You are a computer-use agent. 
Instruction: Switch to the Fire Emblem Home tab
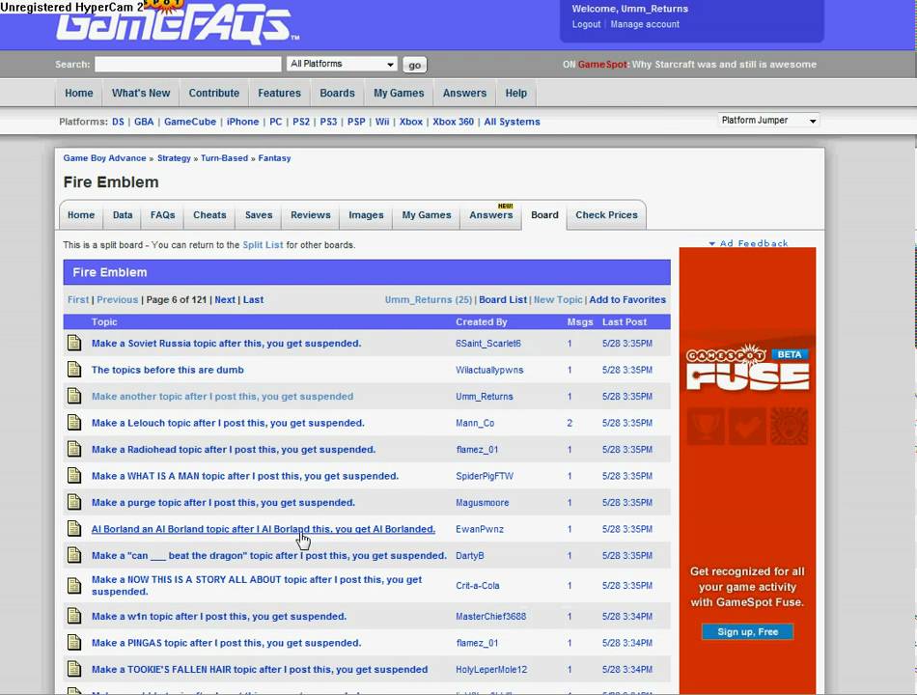tap(81, 214)
